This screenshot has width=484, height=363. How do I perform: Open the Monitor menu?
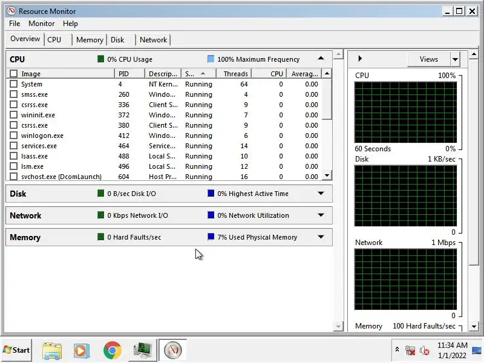click(x=41, y=24)
